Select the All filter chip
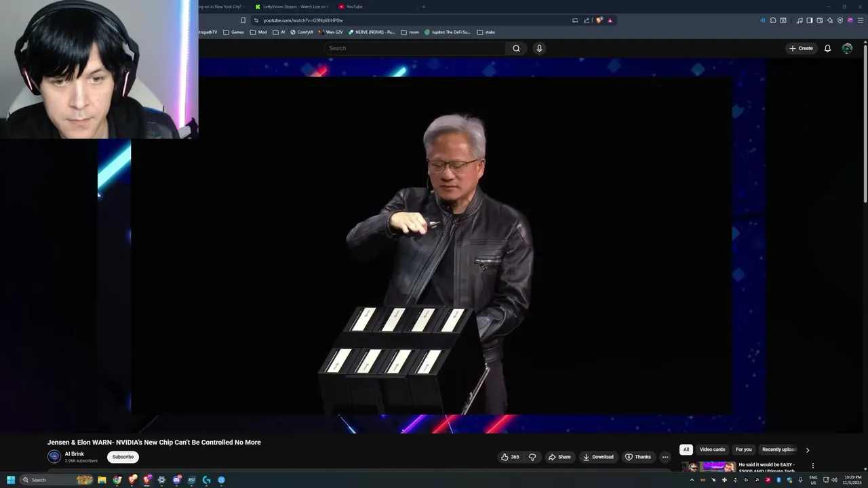 [686, 449]
